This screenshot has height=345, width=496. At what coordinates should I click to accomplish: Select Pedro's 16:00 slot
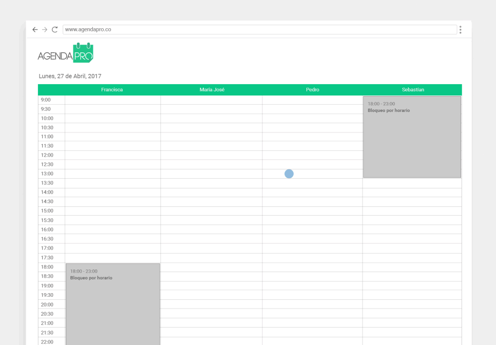click(313, 229)
